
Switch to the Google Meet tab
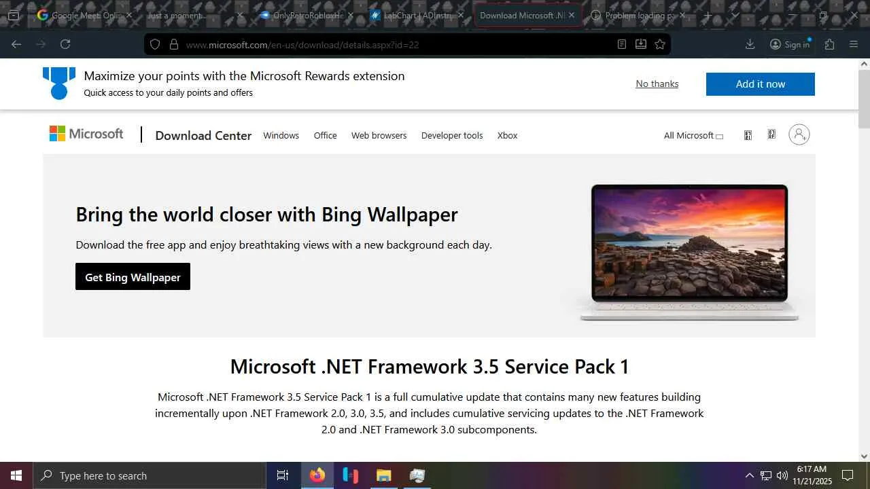(85, 15)
